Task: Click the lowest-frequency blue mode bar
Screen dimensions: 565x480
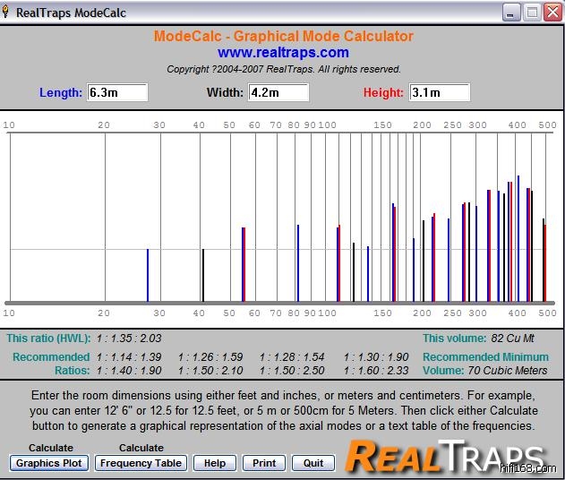Action: pos(148,275)
